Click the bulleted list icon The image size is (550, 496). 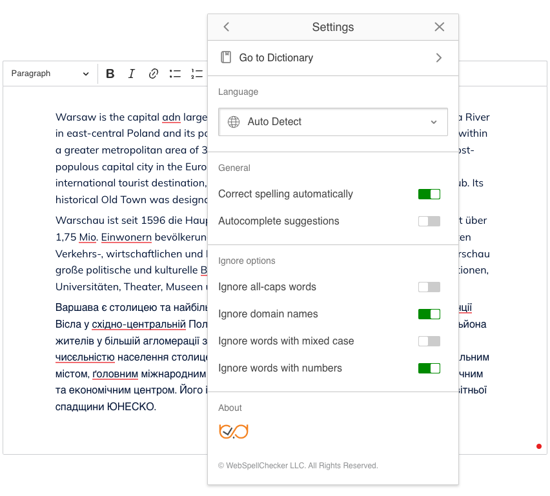click(x=175, y=73)
